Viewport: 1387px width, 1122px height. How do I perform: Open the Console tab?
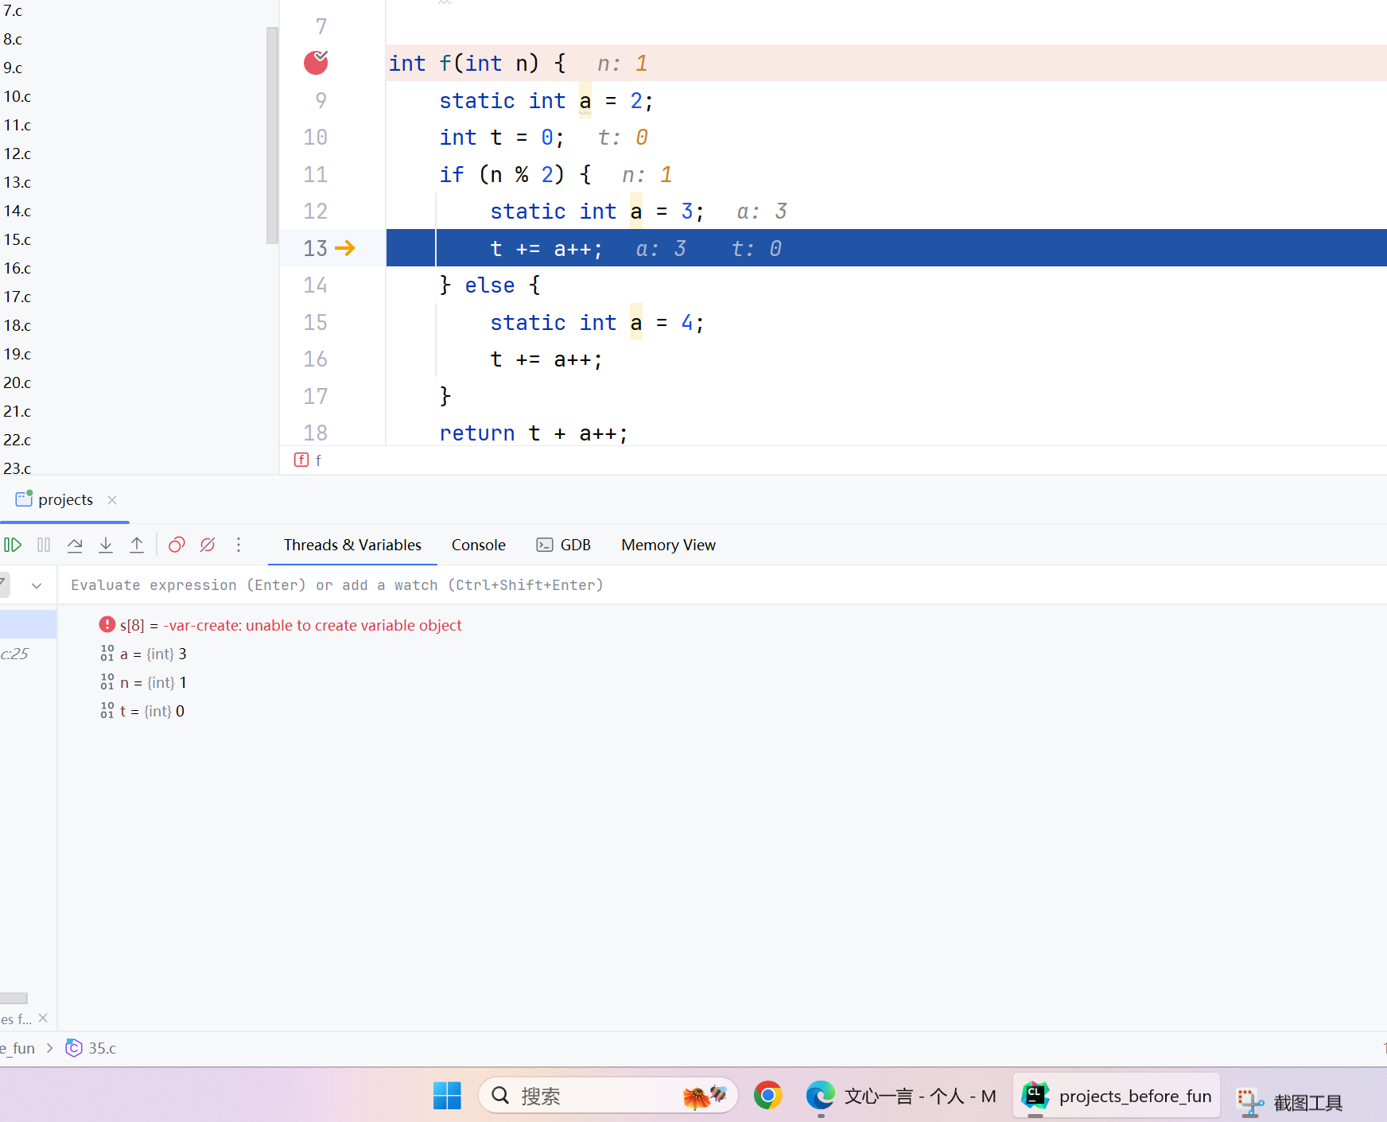coord(479,545)
